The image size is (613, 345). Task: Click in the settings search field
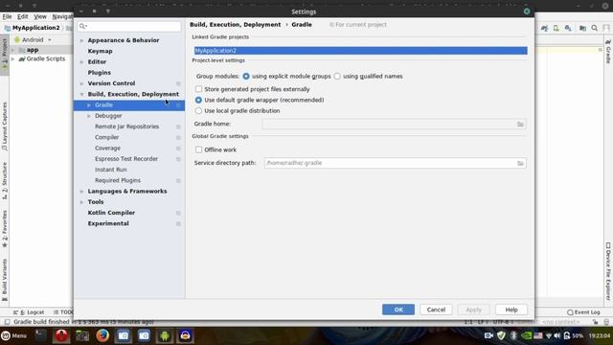[129, 26]
